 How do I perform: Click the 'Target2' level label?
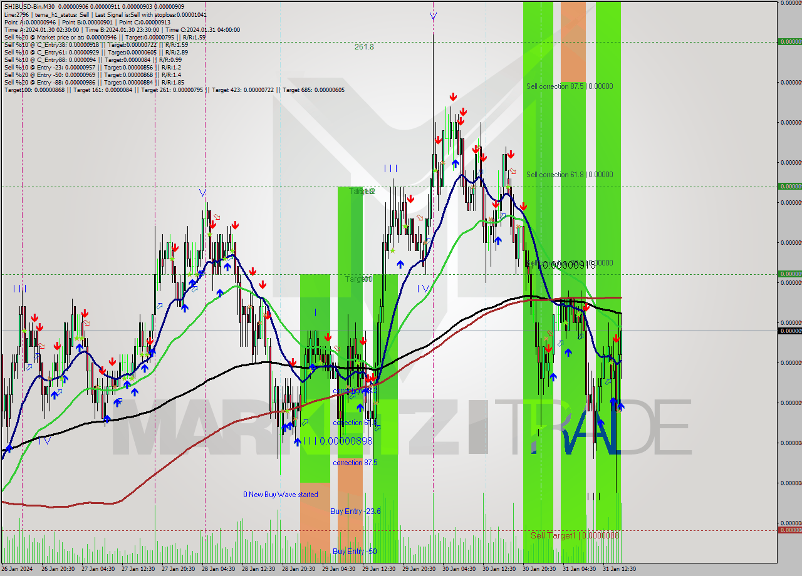pos(362,192)
